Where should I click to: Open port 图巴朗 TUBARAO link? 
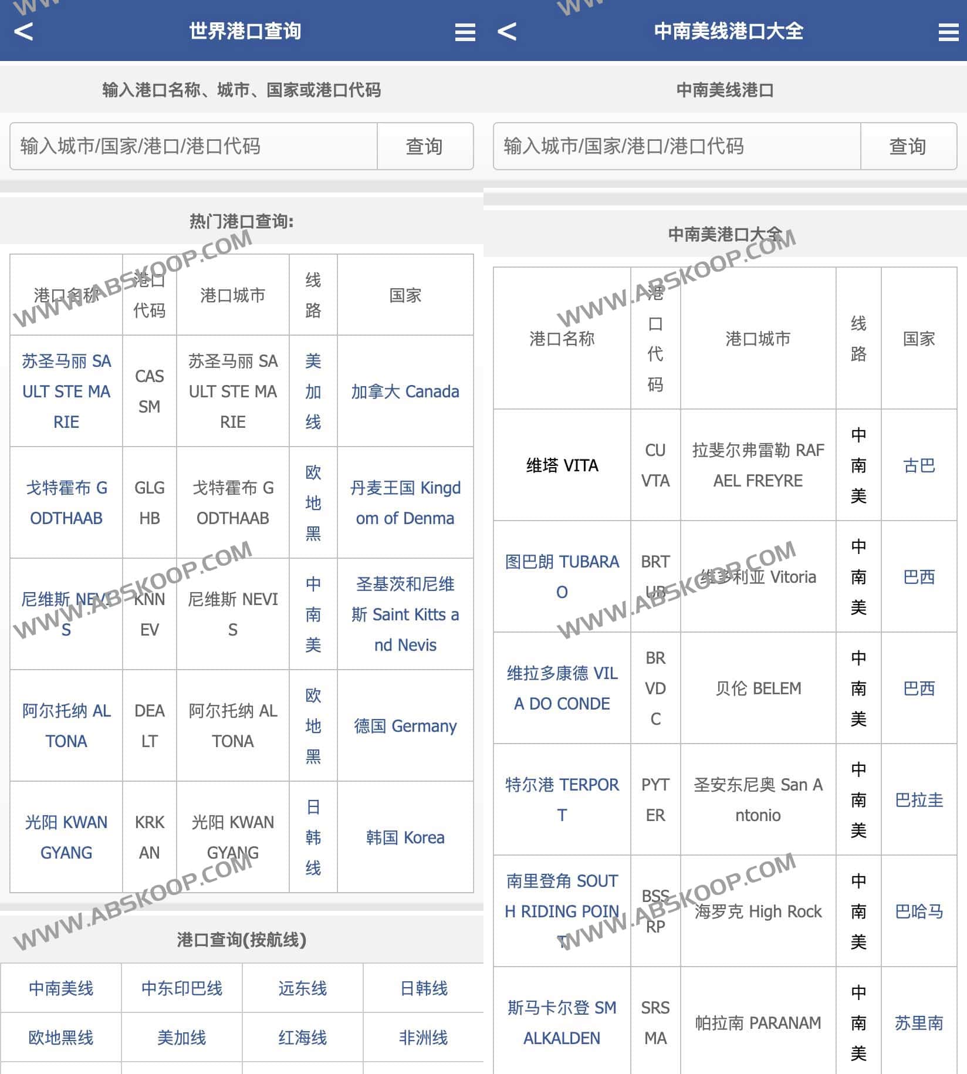click(x=562, y=576)
